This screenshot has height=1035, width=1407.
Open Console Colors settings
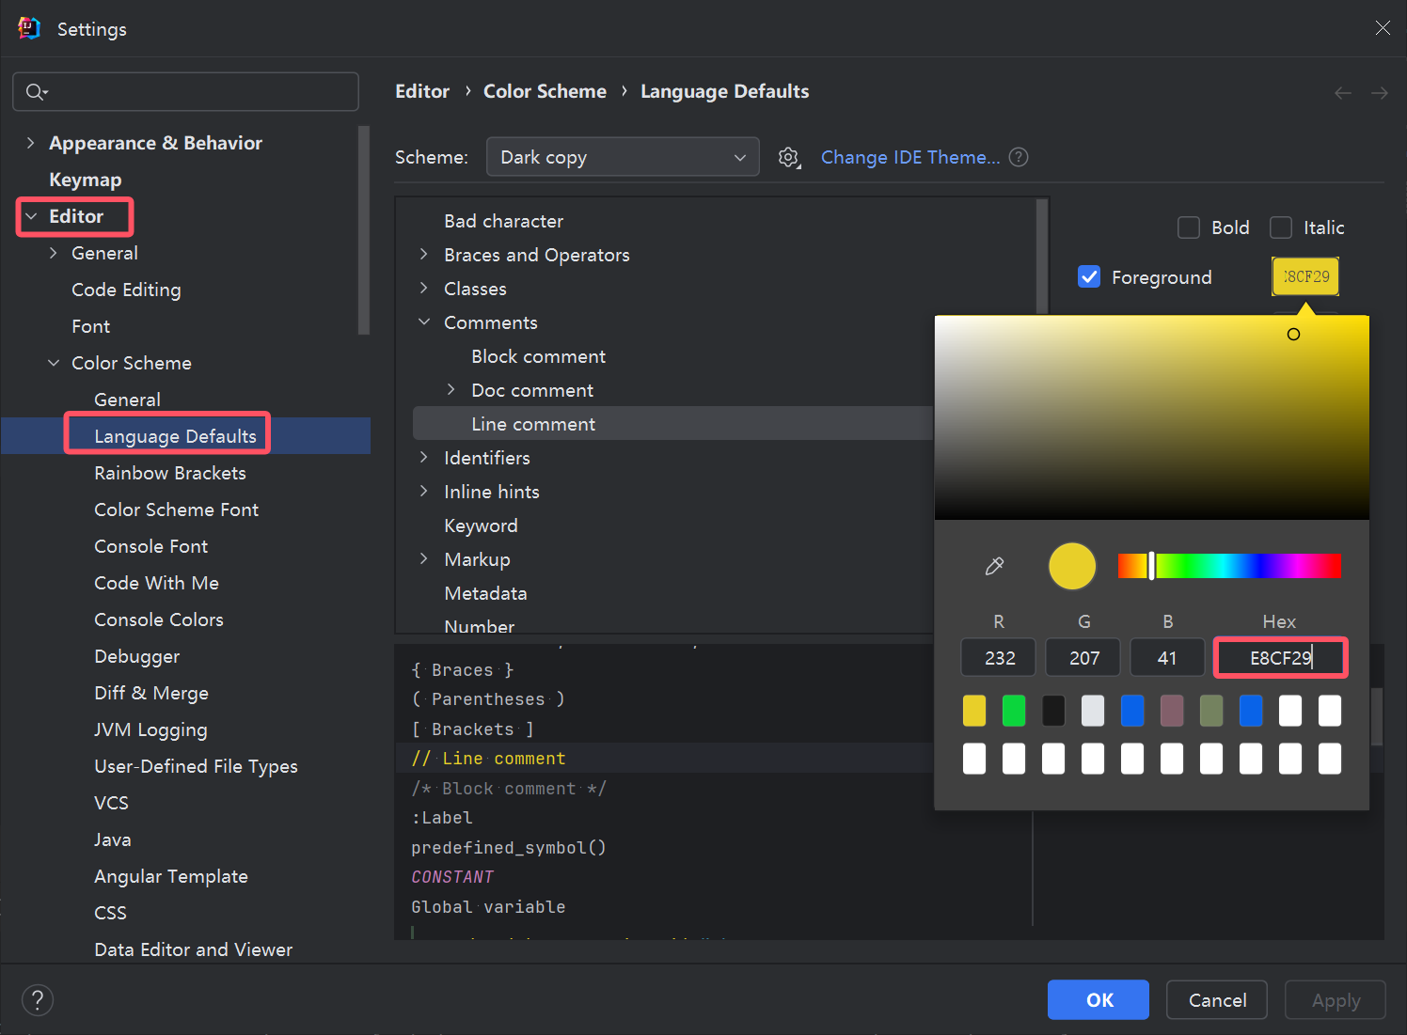pos(159,619)
